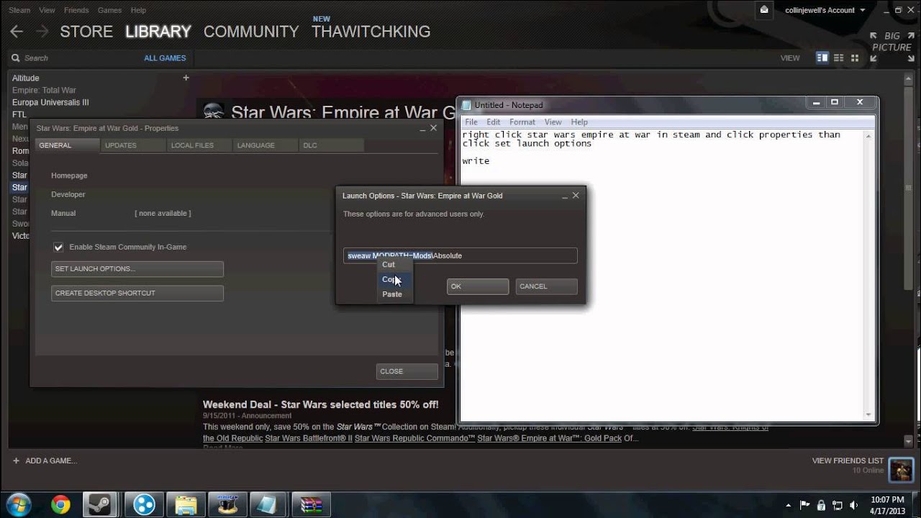Switch to the LOCAL FILES tab

click(199, 145)
